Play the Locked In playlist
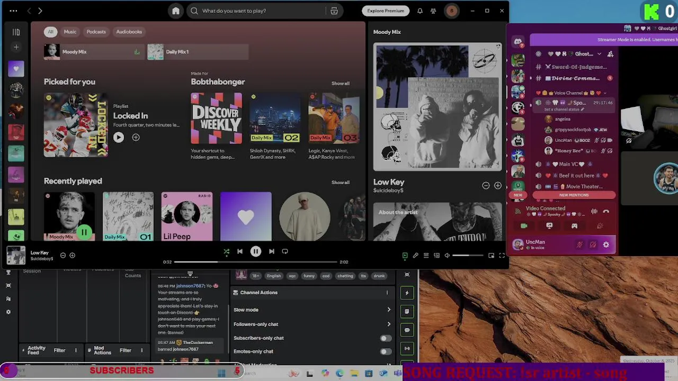The height and width of the screenshot is (381, 678). click(x=119, y=138)
